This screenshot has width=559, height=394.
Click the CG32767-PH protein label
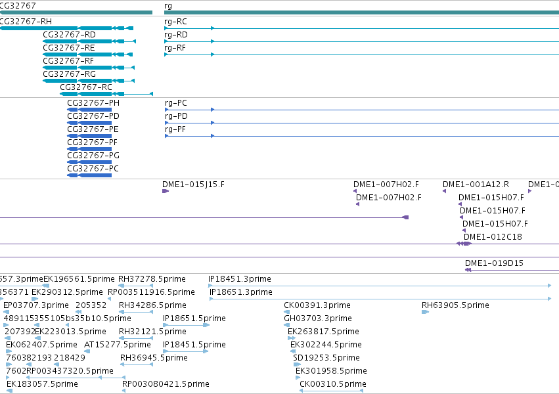coord(93,103)
